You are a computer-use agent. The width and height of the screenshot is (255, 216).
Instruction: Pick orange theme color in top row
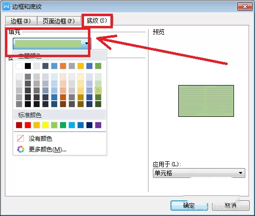click(x=63, y=66)
